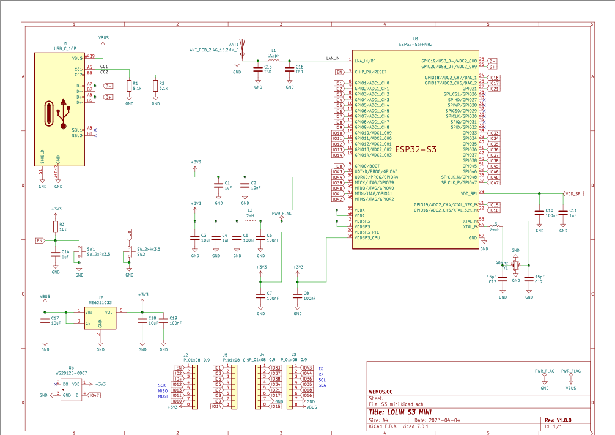
Task: Click the WEMOS.CC text in title block
Action: pos(381,390)
